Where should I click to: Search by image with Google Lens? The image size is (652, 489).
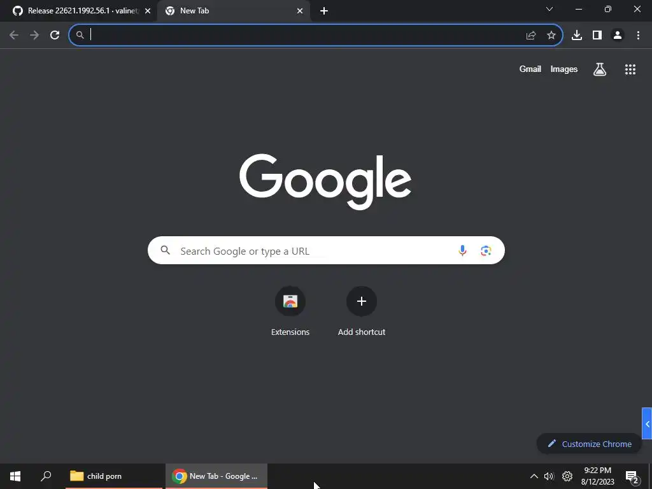(486, 251)
